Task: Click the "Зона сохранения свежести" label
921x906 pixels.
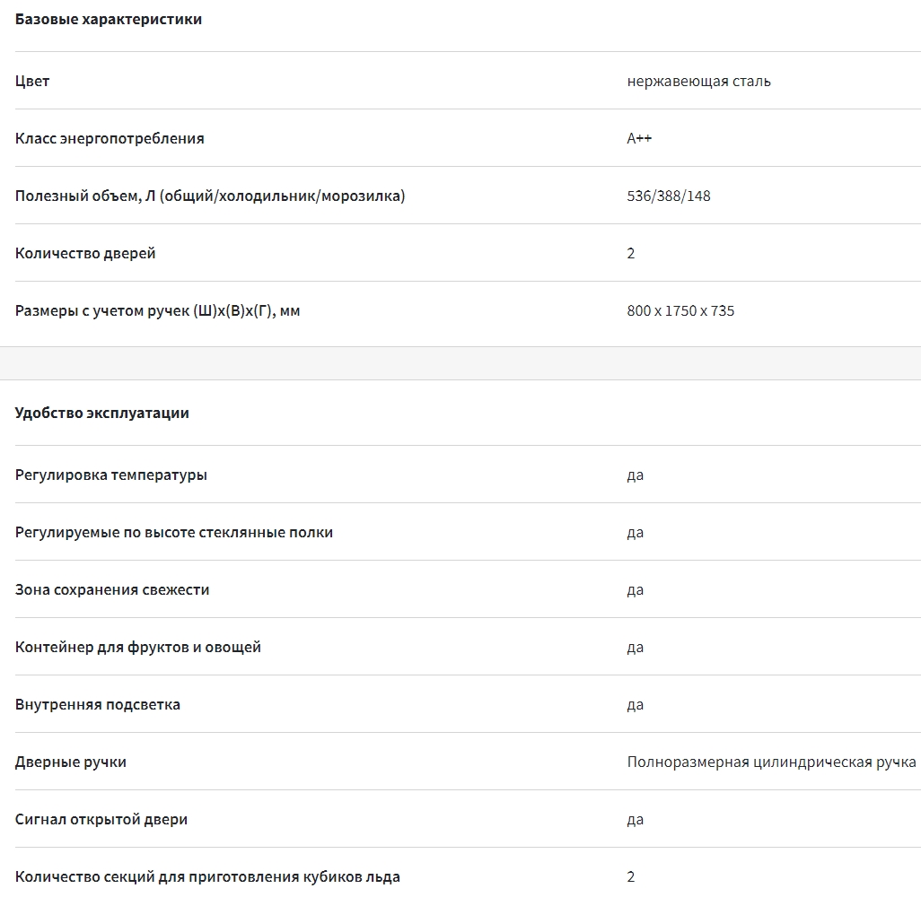Action: [x=112, y=590]
